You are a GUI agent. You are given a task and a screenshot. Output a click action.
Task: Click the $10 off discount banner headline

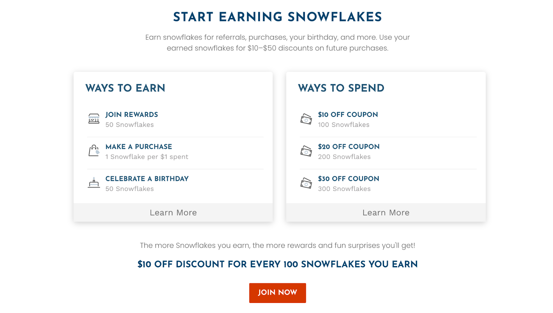pyautogui.click(x=278, y=265)
